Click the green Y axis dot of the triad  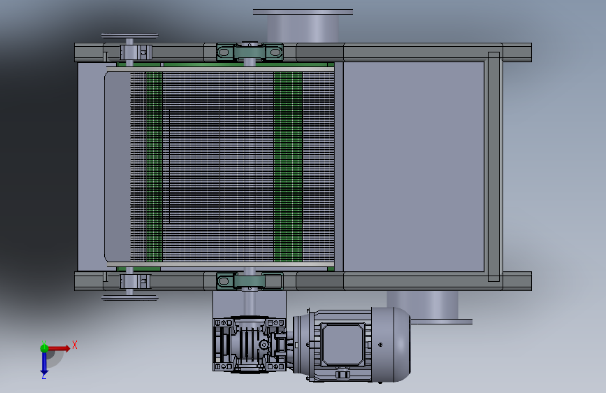44,348
